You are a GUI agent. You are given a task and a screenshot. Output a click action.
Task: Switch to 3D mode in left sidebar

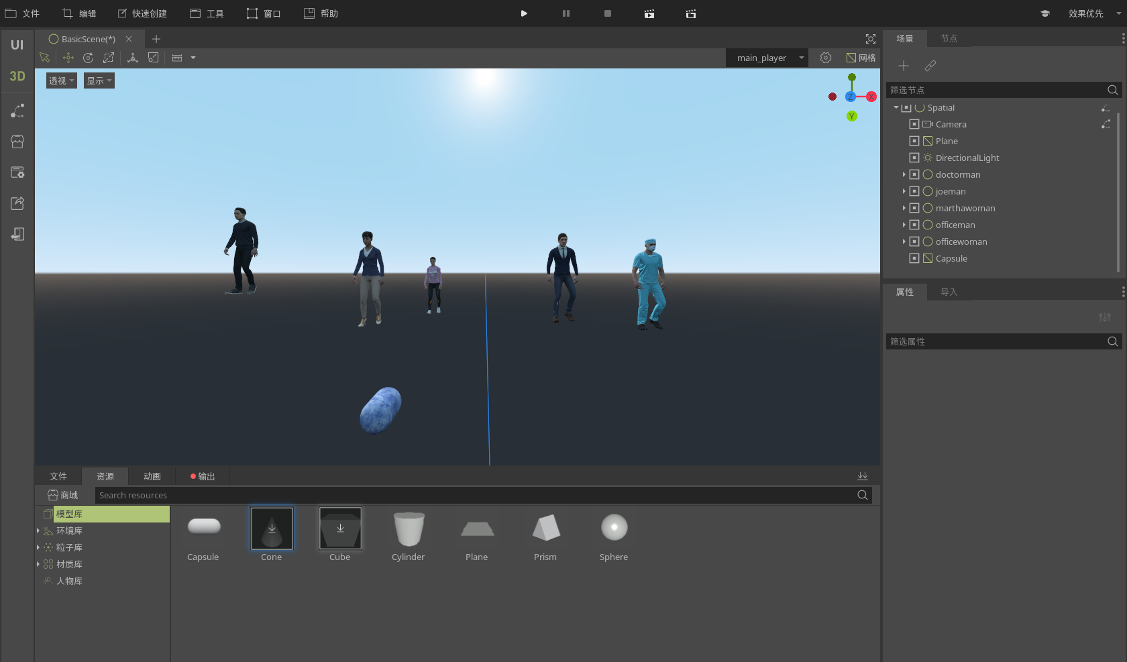[x=17, y=76]
